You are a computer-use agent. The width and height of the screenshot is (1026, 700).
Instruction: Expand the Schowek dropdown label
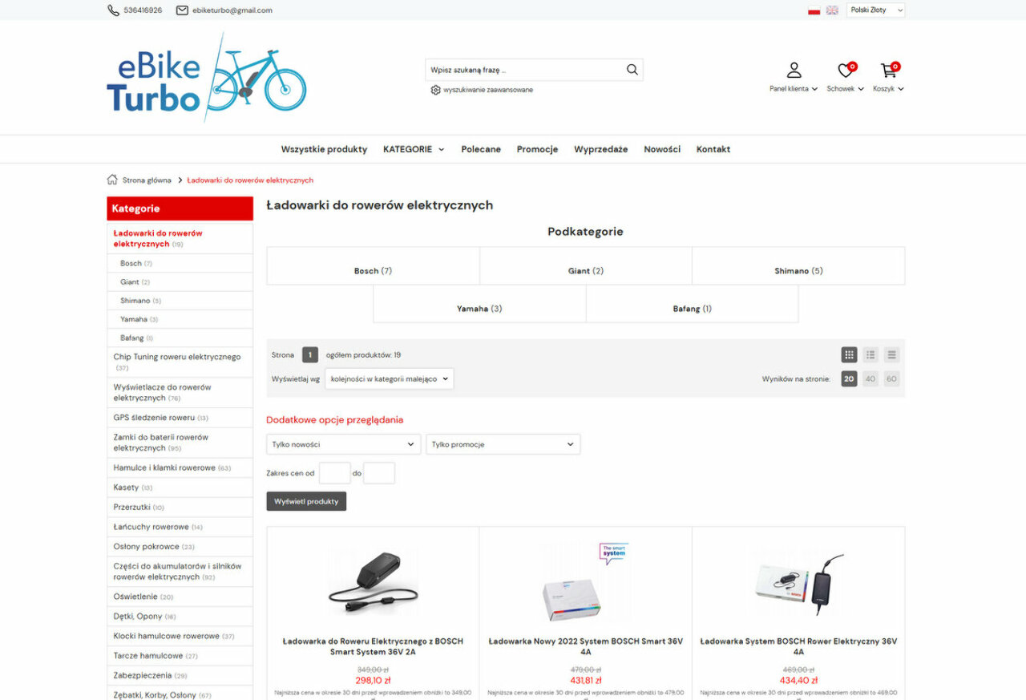tap(846, 89)
